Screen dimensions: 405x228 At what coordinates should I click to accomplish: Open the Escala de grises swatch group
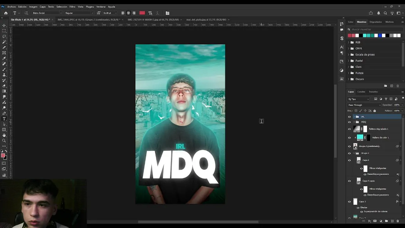[x=365, y=54]
